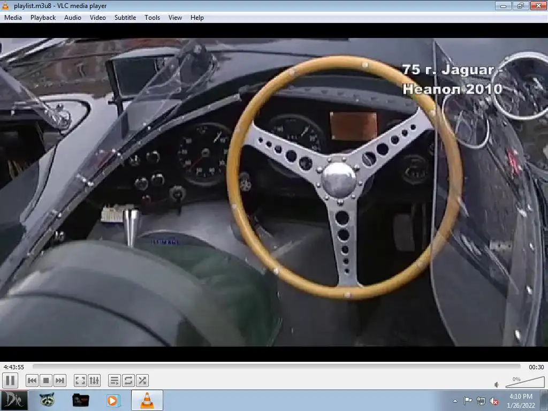
Task: Open the dark folder app in taskbar
Action: [80, 400]
